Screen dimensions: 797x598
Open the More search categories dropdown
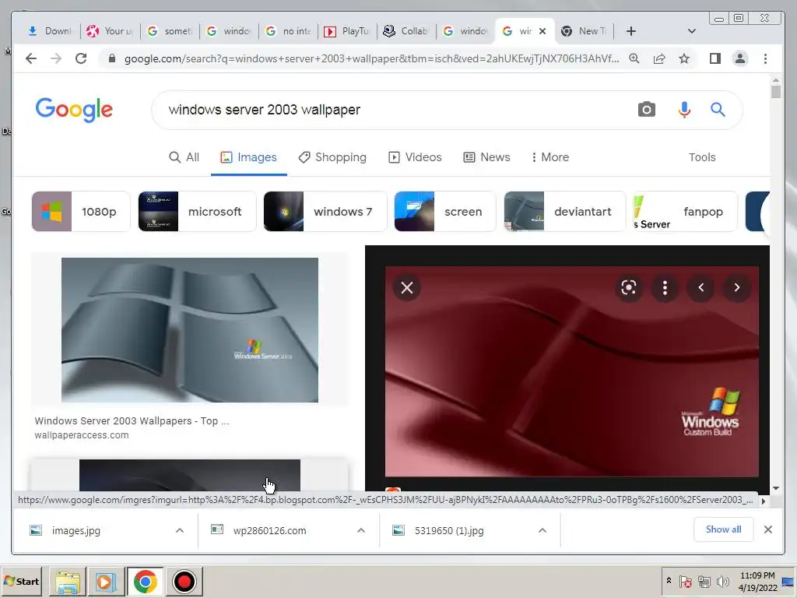click(550, 157)
